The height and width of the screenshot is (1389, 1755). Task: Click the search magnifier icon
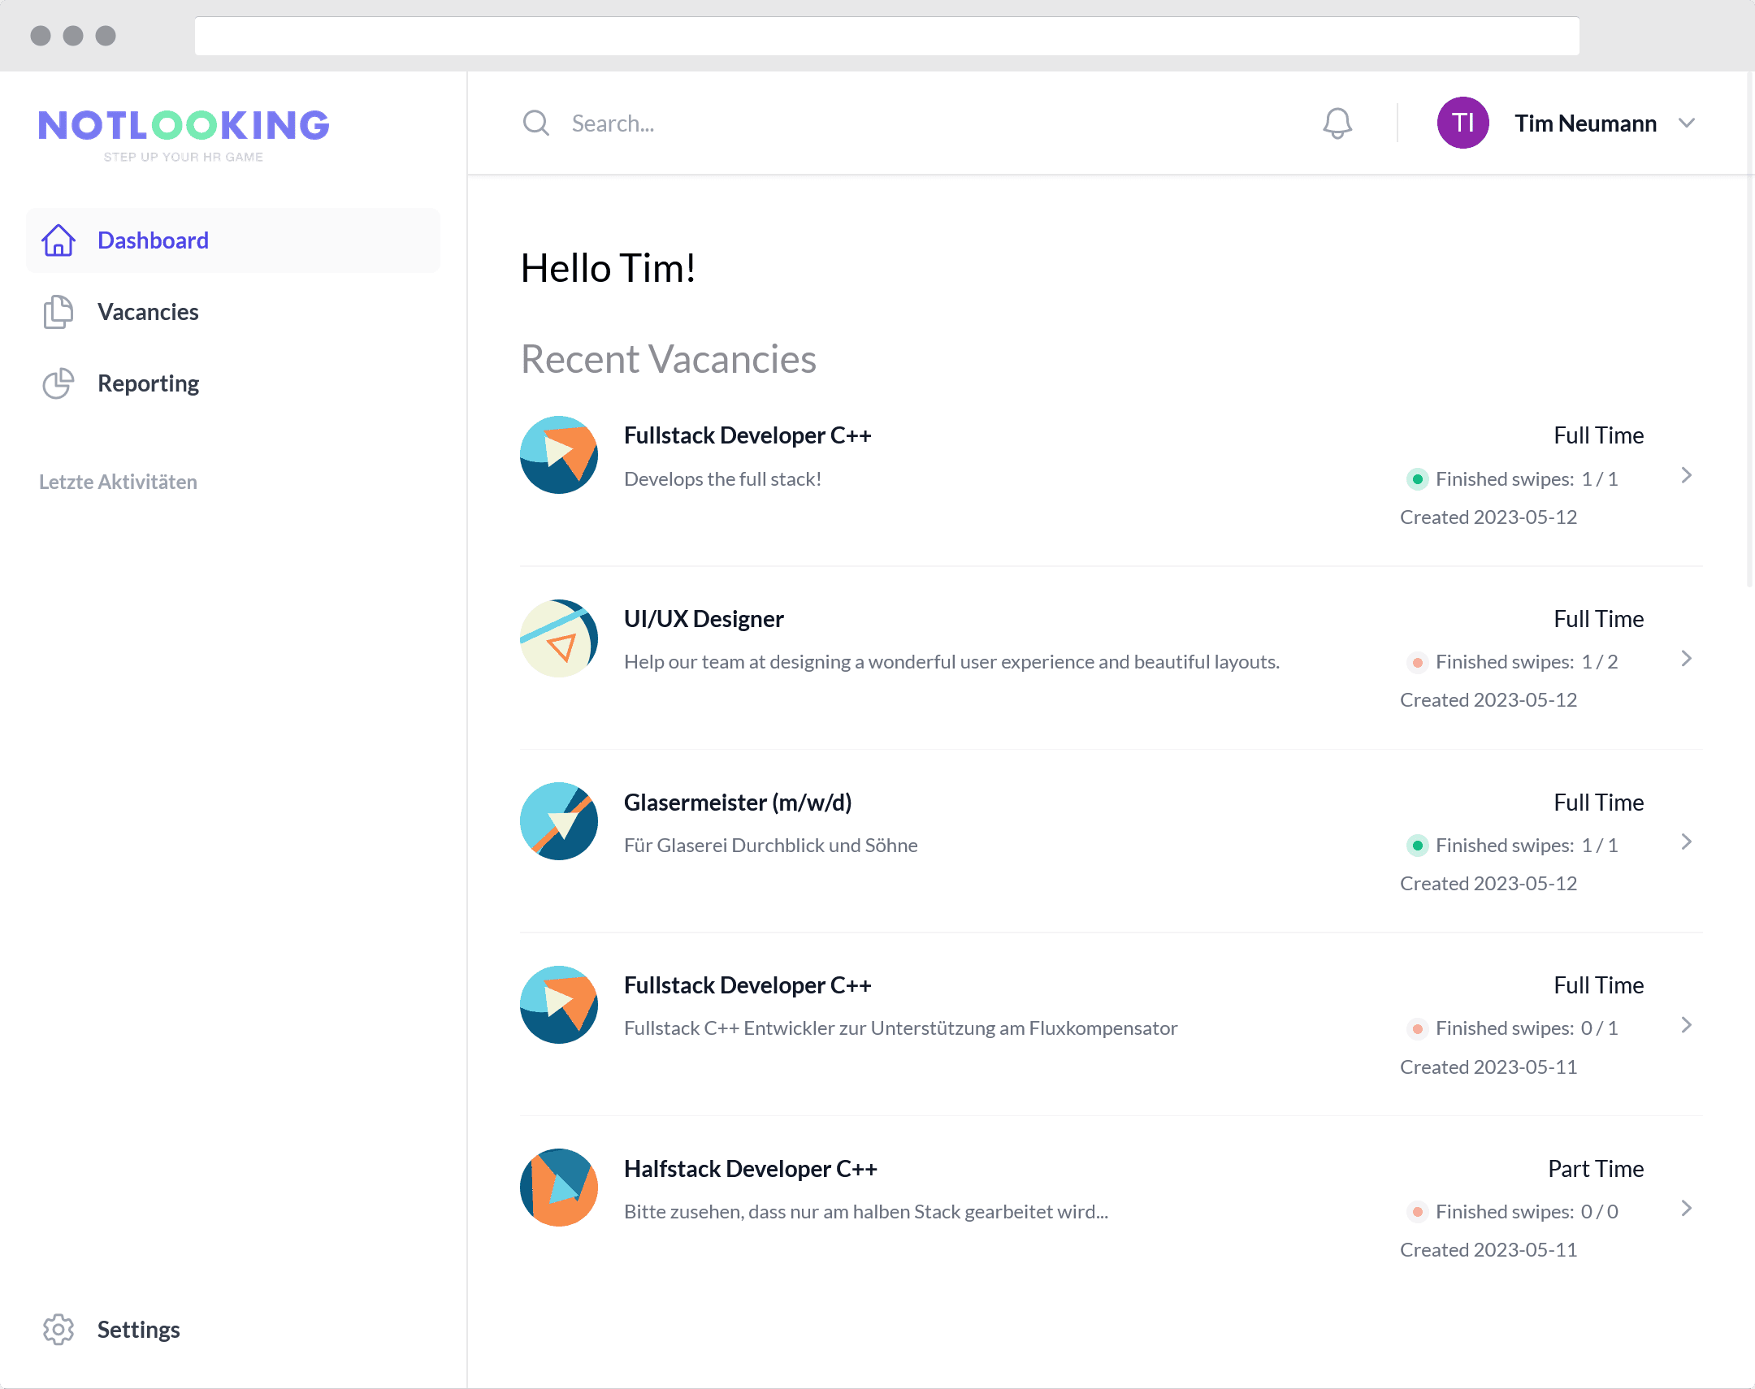point(536,123)
